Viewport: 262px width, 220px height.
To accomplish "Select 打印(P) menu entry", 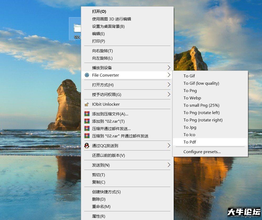I will click(x=127, y=41).
